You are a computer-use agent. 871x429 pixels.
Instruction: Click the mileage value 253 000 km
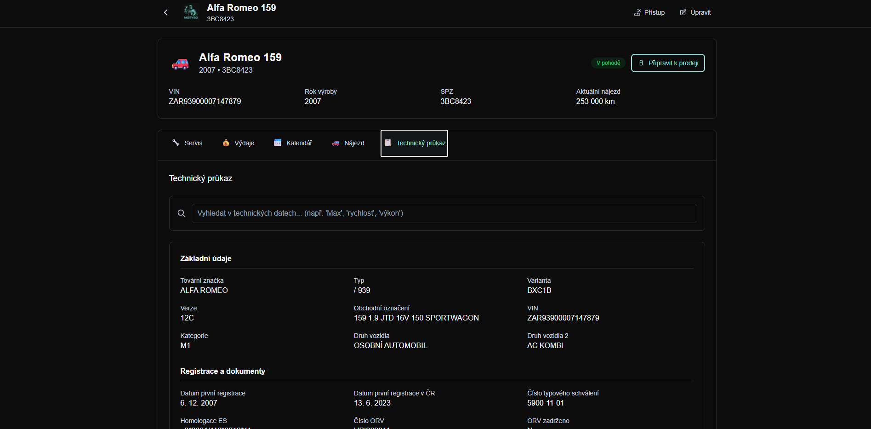pyautogui.click(x=595, y=101)
